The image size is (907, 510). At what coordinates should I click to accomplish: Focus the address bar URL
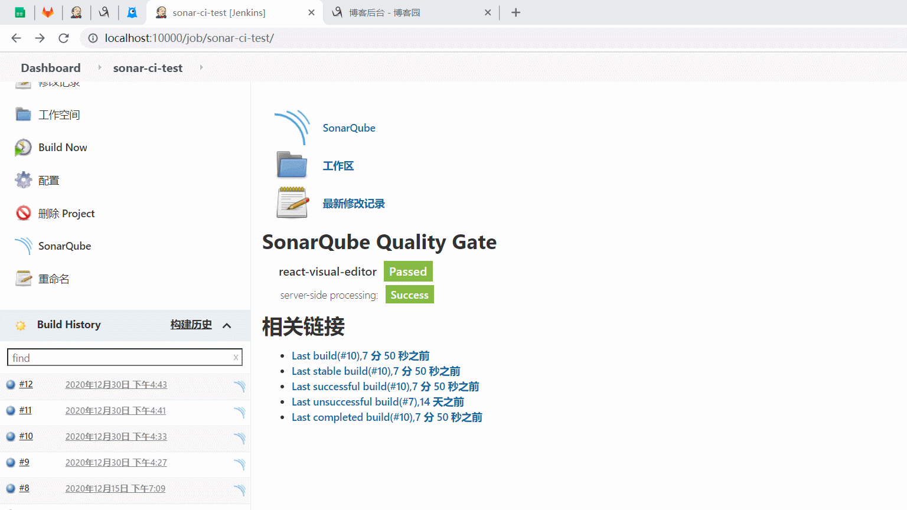(x=190, y=38)
